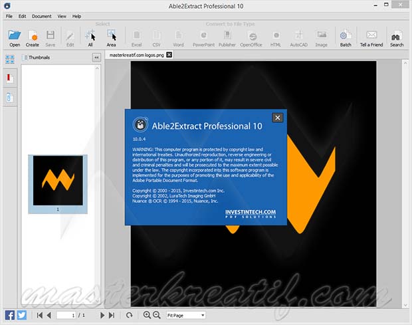Click the Thumbnails panel header label

(x=39, y=58)
